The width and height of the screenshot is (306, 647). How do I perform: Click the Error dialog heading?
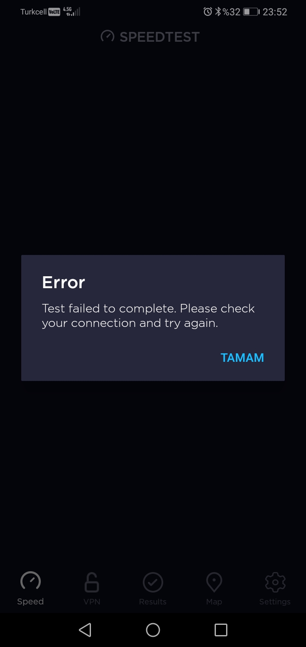(x=64, y=282)
